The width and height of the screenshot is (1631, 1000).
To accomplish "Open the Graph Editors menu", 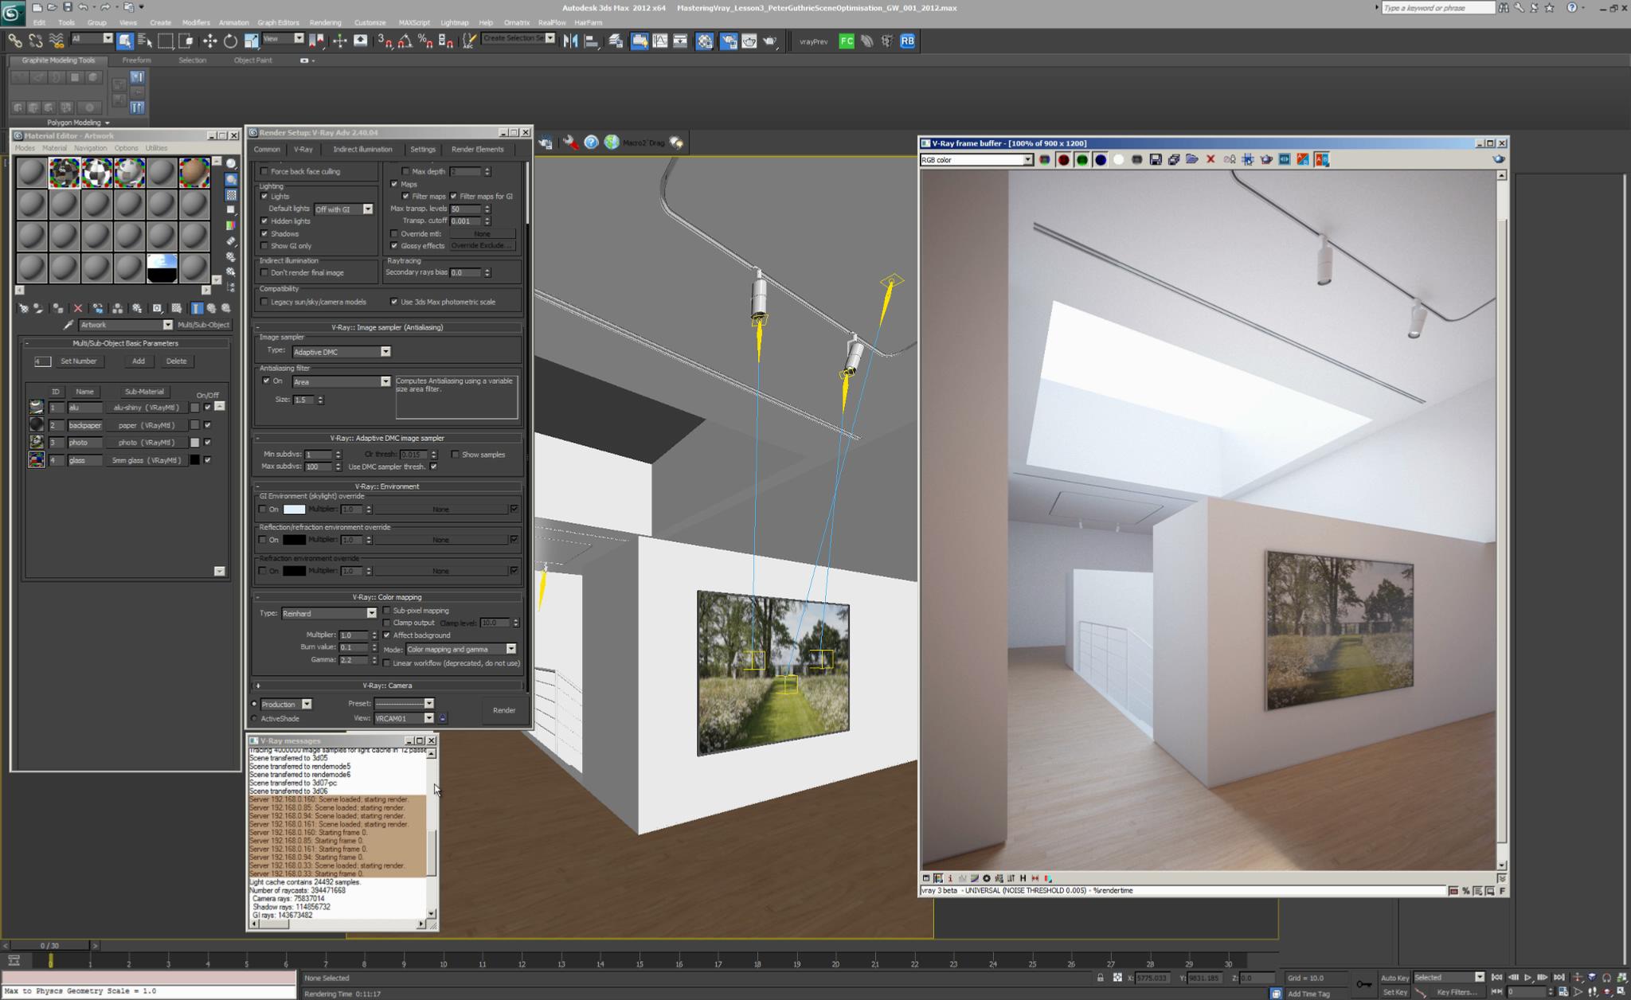I will (x=278, y=22).
